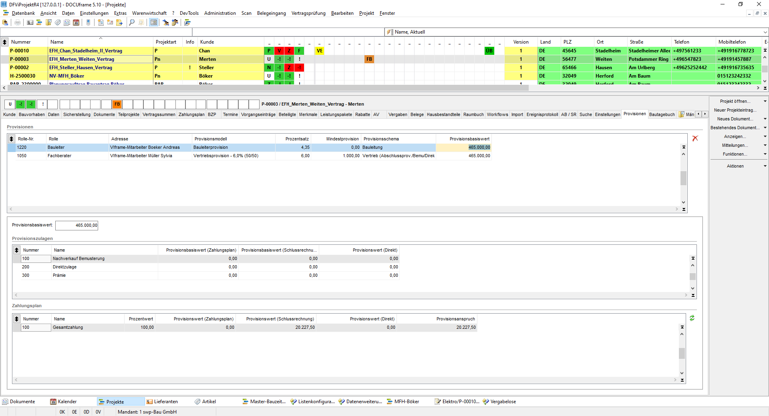This screenshot has height=416, width=769.
Task: Click Neuer Projekteintrag... button
Action: (x=735, y=110)
